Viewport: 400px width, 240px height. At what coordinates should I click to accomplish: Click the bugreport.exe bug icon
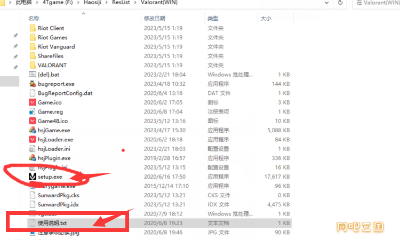33,84
